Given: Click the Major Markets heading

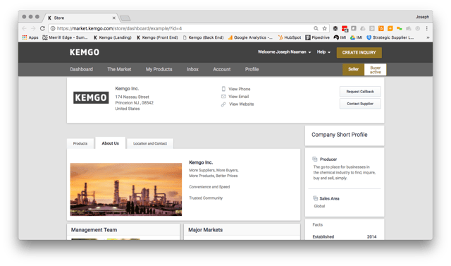Looking at the screenshot, I should (205, 230).
